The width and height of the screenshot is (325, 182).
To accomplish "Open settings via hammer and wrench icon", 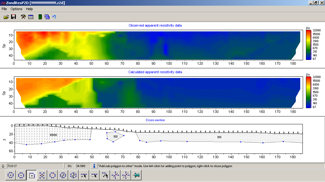I will click(x=23, y=17).
